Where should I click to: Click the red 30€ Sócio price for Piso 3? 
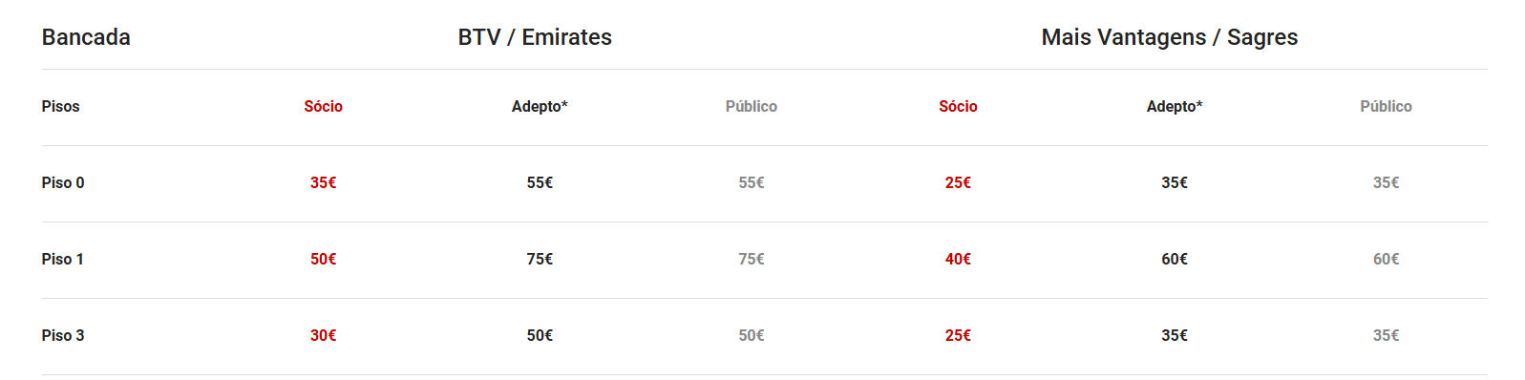[323, 335]
